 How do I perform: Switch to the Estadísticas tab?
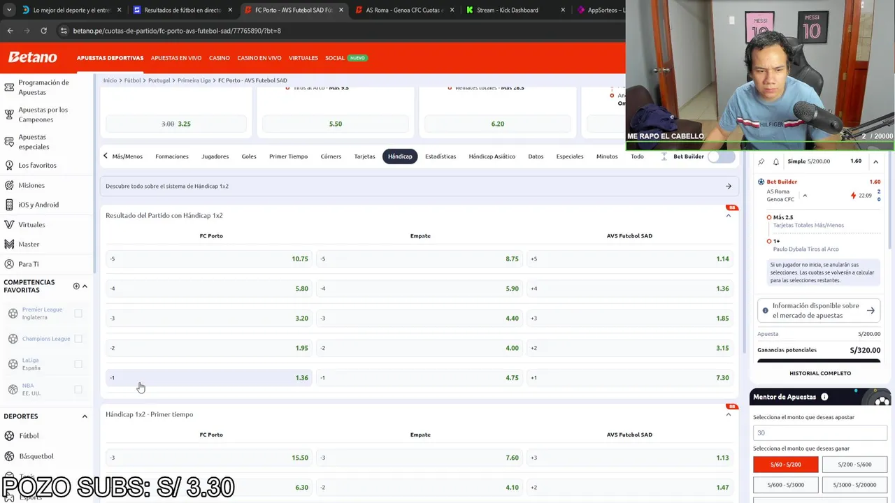tap(441, 156)
